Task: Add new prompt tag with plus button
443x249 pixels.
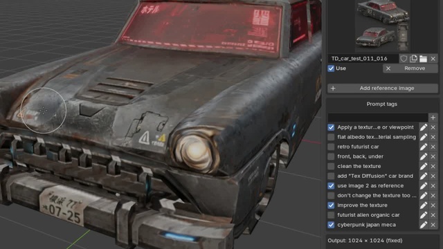Action: 433,118
